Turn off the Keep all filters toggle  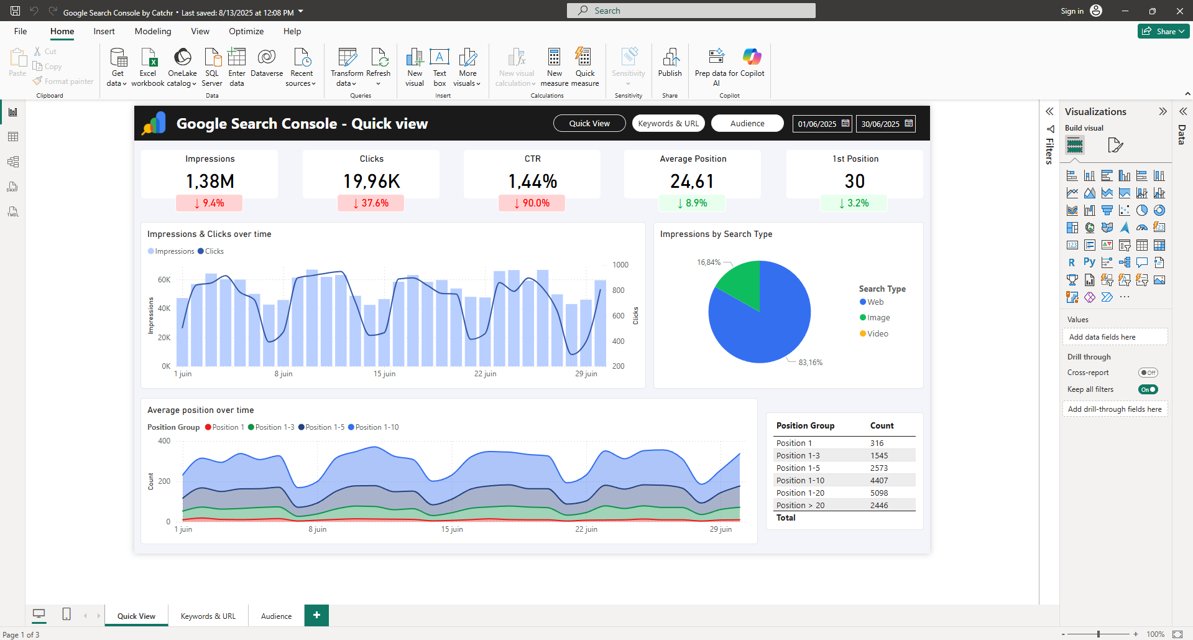point(1148,389)
